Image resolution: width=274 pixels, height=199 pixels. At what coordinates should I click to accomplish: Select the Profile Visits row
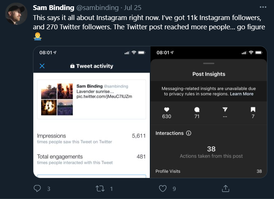[x=209, y=171]
